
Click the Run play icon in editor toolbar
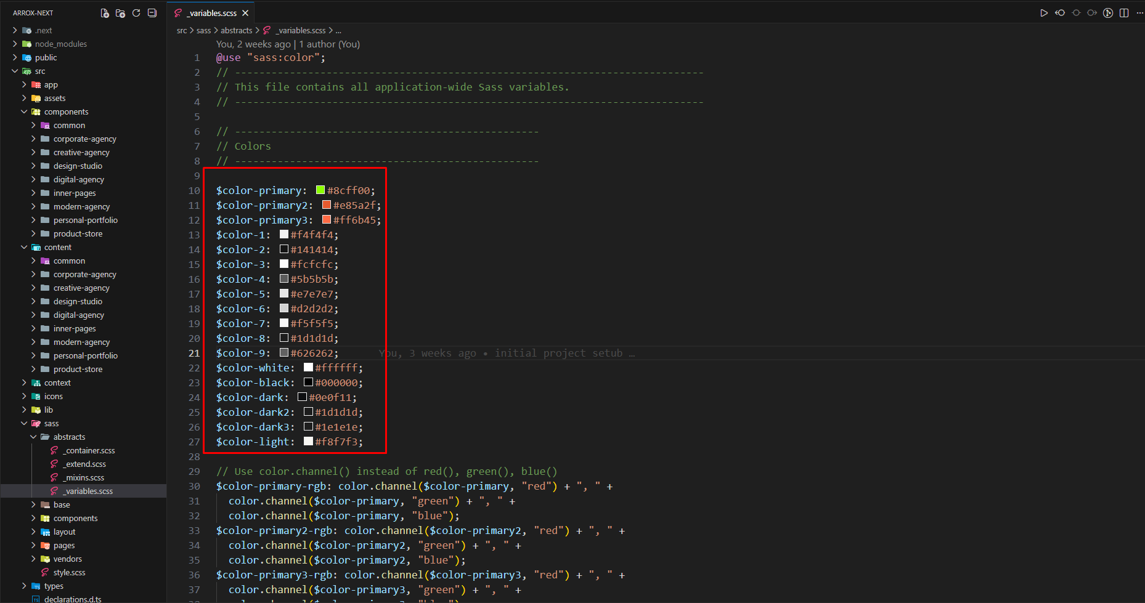pos(1044,13)
